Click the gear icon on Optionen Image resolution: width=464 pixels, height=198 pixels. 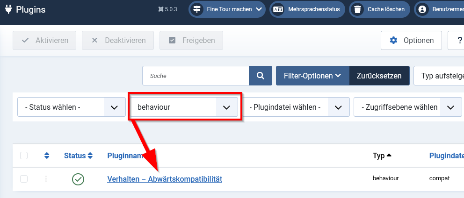(x=394, y=41)
